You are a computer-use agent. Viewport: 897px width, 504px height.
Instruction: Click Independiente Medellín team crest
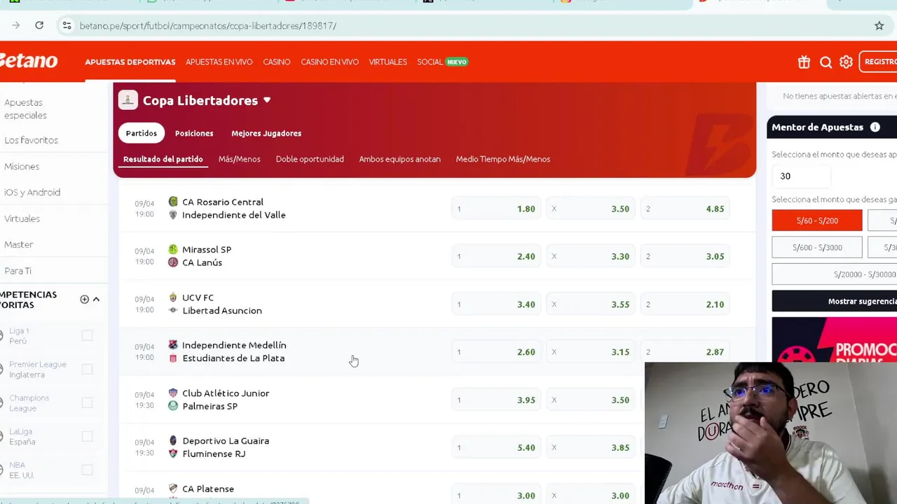[173, 345]
